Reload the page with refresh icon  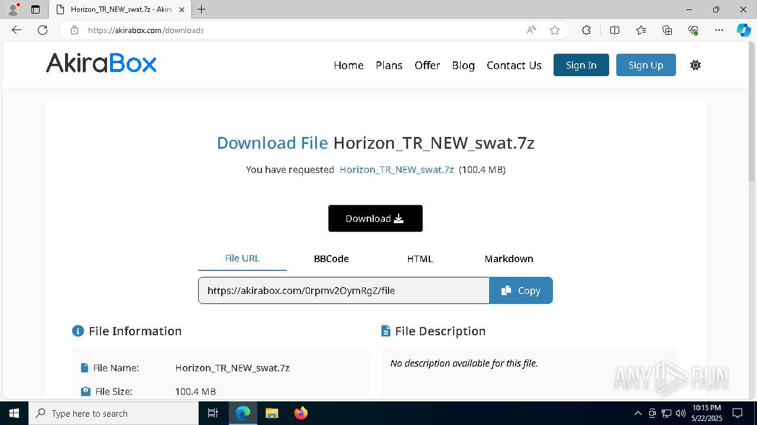coord(43,30)
